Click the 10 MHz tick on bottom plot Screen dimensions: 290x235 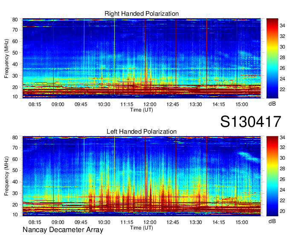click(15, 215)
